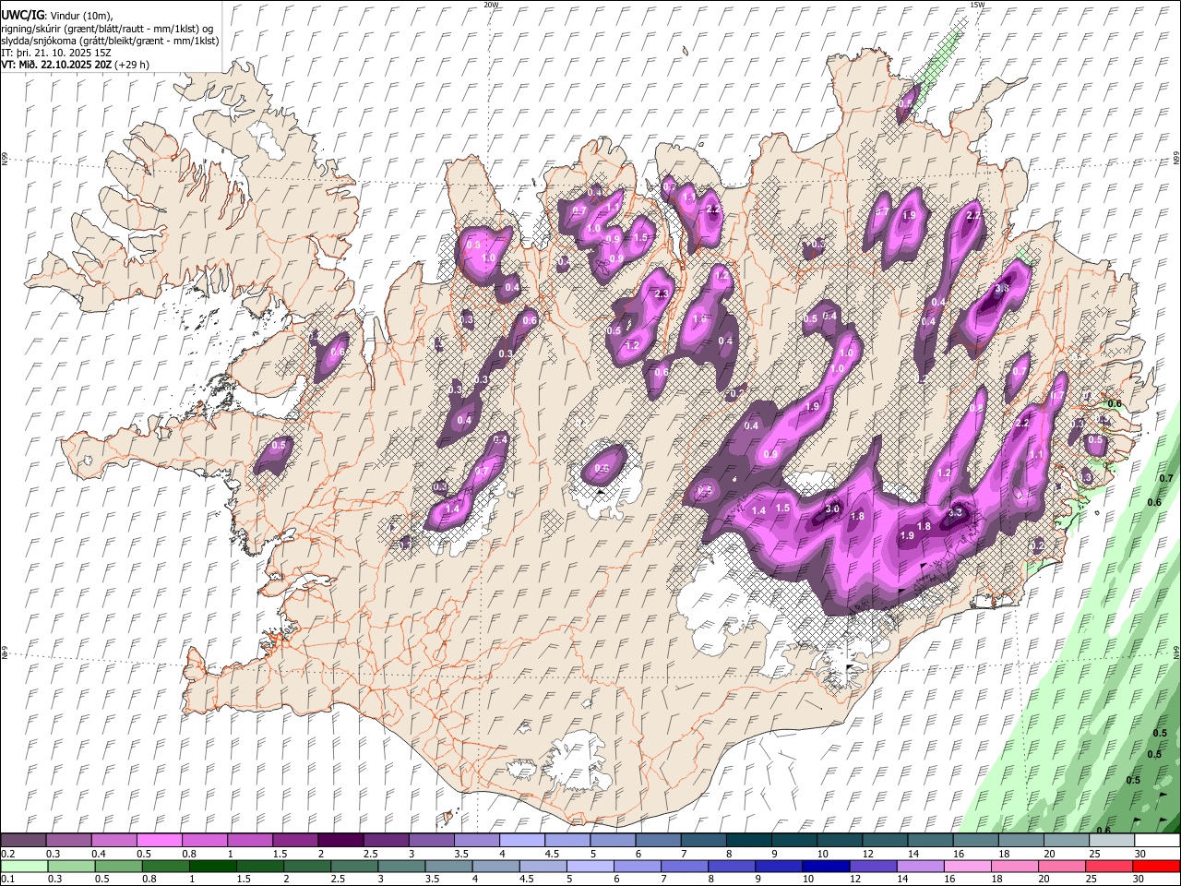Select the 20W longitude label
Viewport: 1181px width, 886px height.
coord(492,5)
